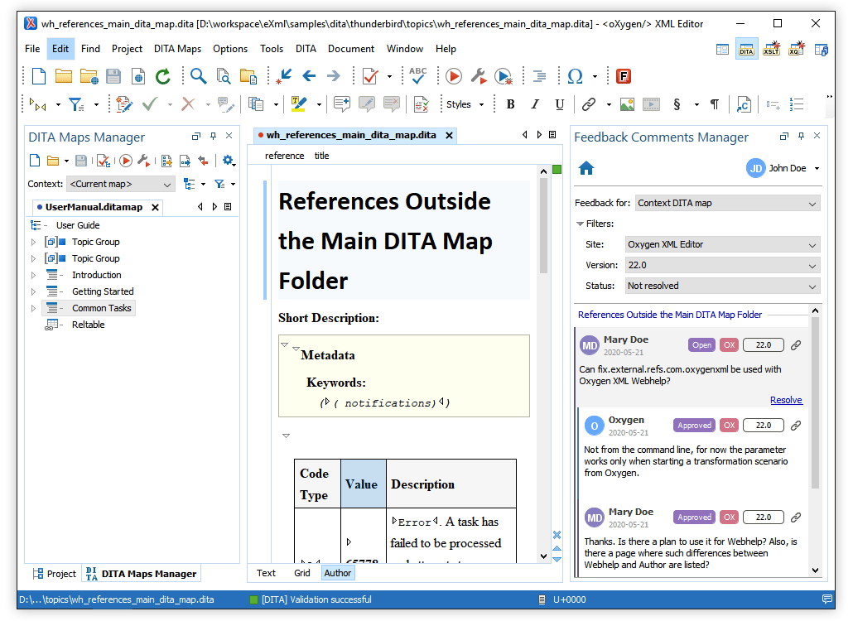The width and height of the screenshot is (853, 621).
Task: Apply Bold formatting
Action: click(510, 104)
